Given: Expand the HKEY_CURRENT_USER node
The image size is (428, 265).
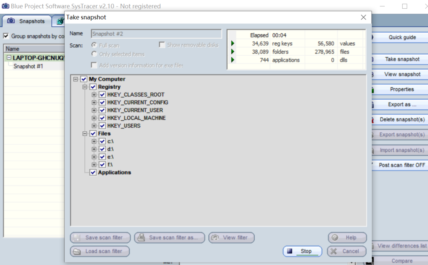Looking at the screenshot, I should pos(94,110).
